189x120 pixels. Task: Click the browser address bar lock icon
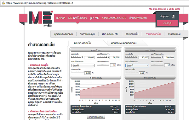pyautogui.click(x=3, y=3)
